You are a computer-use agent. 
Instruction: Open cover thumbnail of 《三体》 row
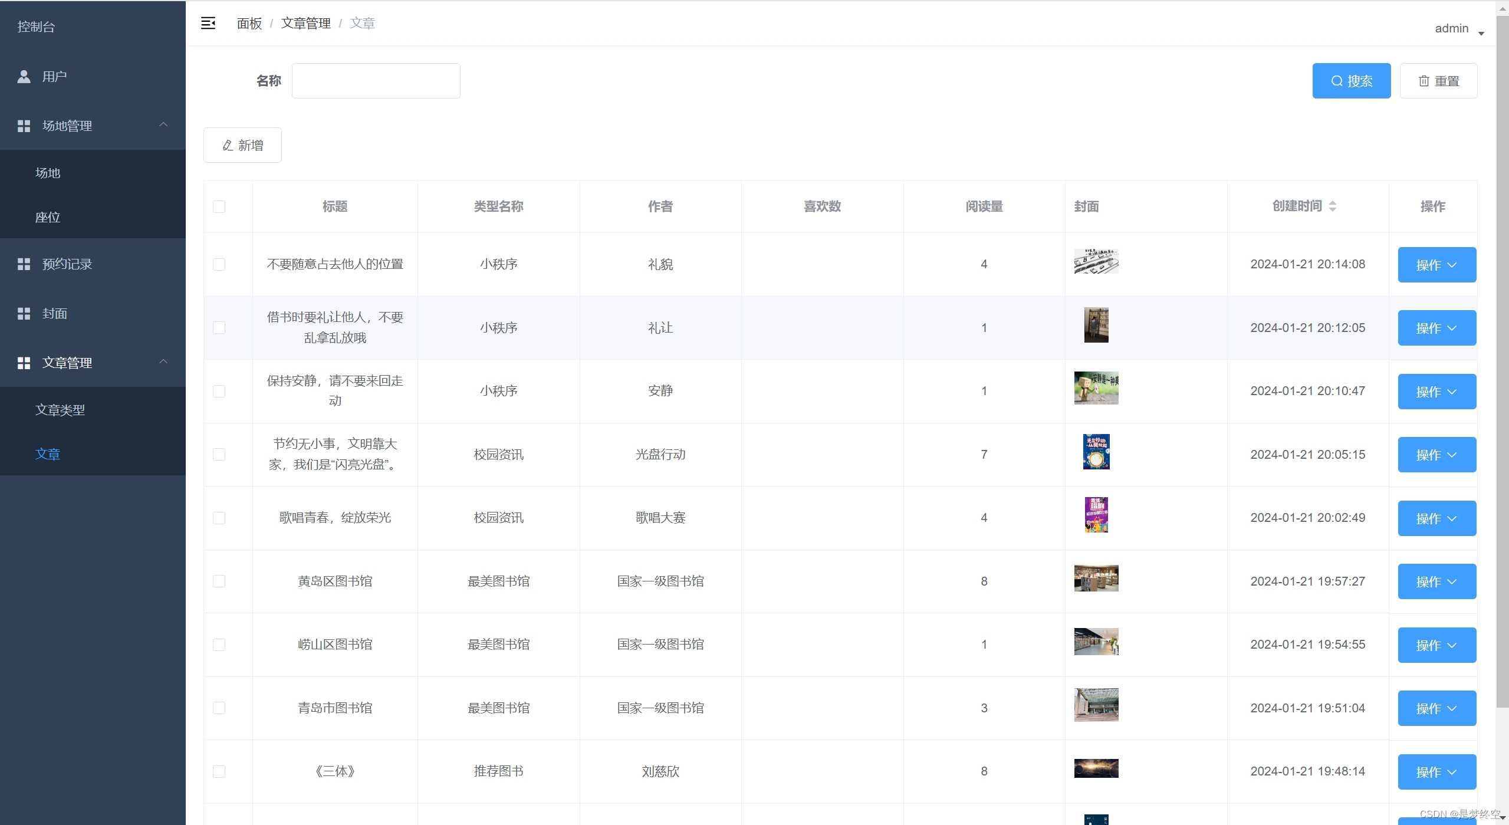(x=1096, y=768)
